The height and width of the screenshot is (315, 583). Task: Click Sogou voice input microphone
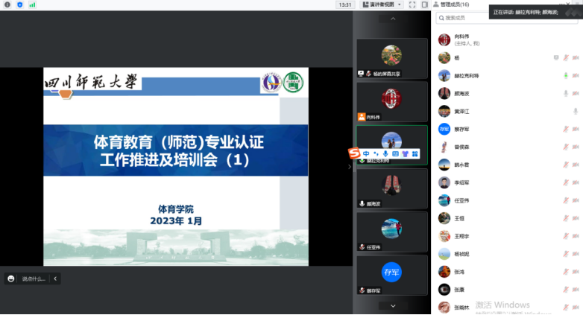(x=385, y=154)
